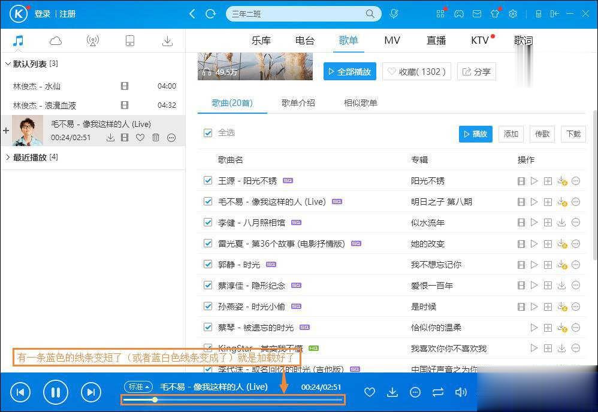598x412 pixels.
Task: Uncheck the 王源 - 阳光不锈 song checkbox
Action: pos(207,180)
